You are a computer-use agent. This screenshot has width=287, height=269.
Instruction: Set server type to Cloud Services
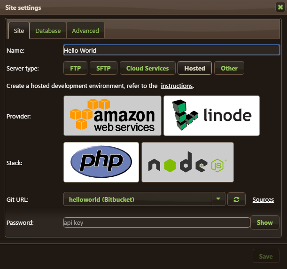point(147,68)
